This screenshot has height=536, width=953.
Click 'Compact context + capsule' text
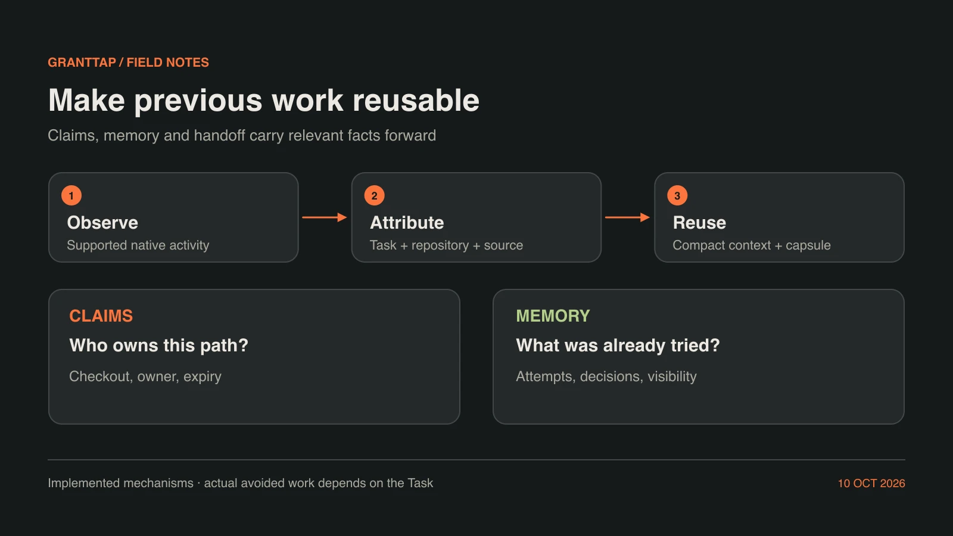pyautogui.click(x=752, y=245)
